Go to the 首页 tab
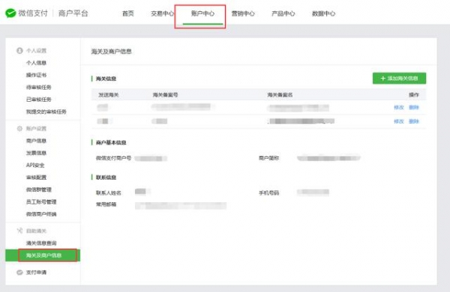This screenshot has width=450, height=292. point(128,13)
